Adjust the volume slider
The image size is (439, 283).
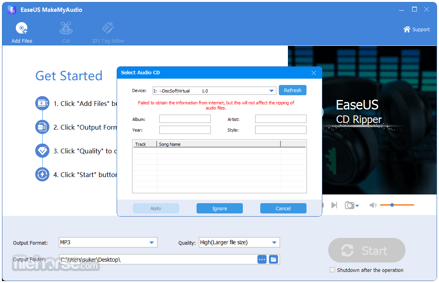397,205
